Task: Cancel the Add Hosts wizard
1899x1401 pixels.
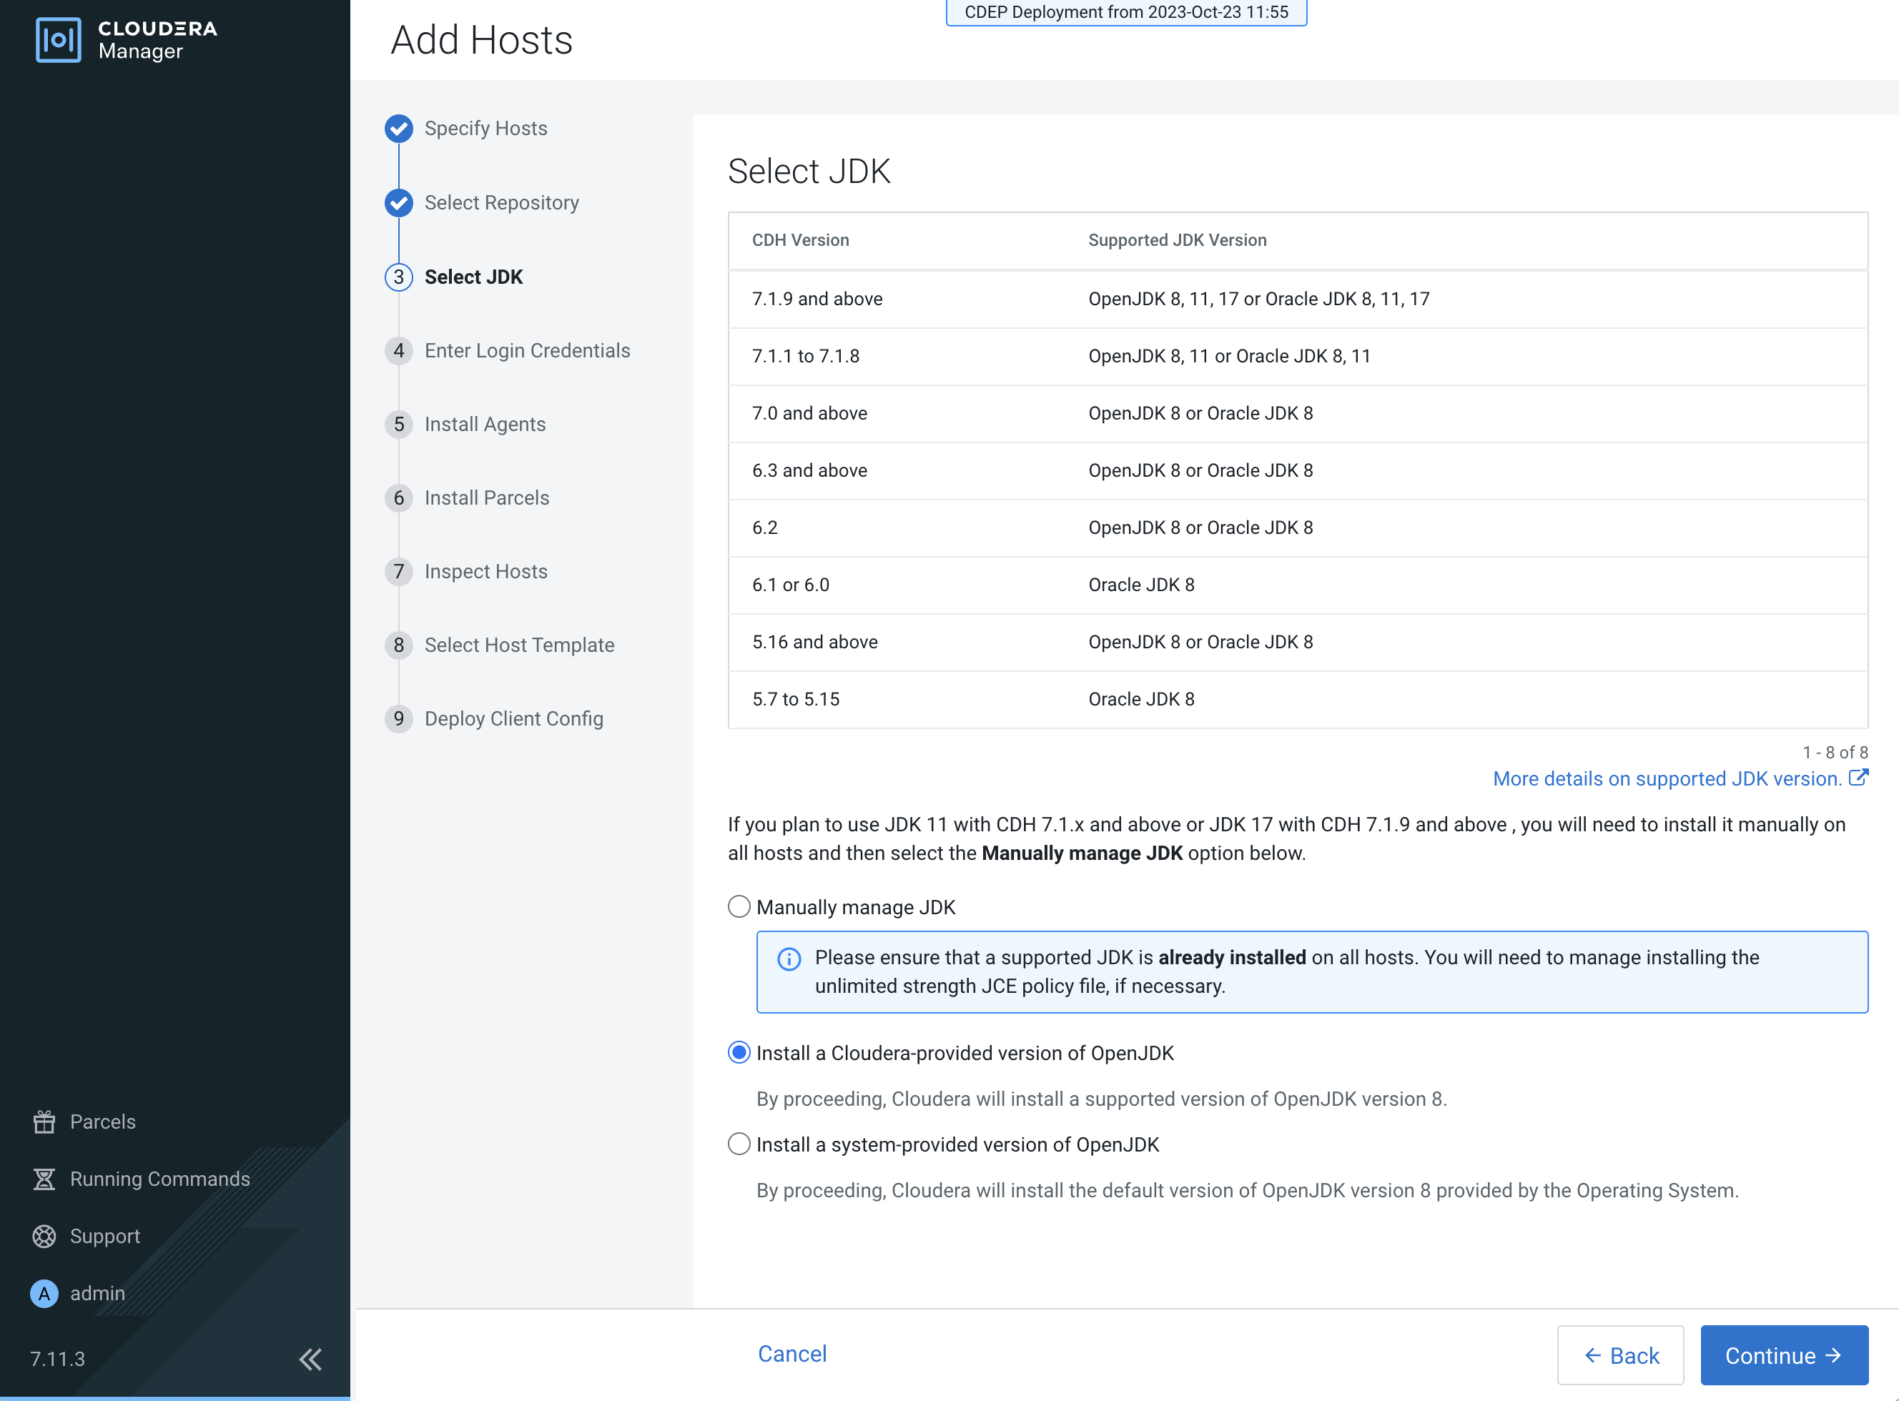Action: click(x=791, y=1354)
